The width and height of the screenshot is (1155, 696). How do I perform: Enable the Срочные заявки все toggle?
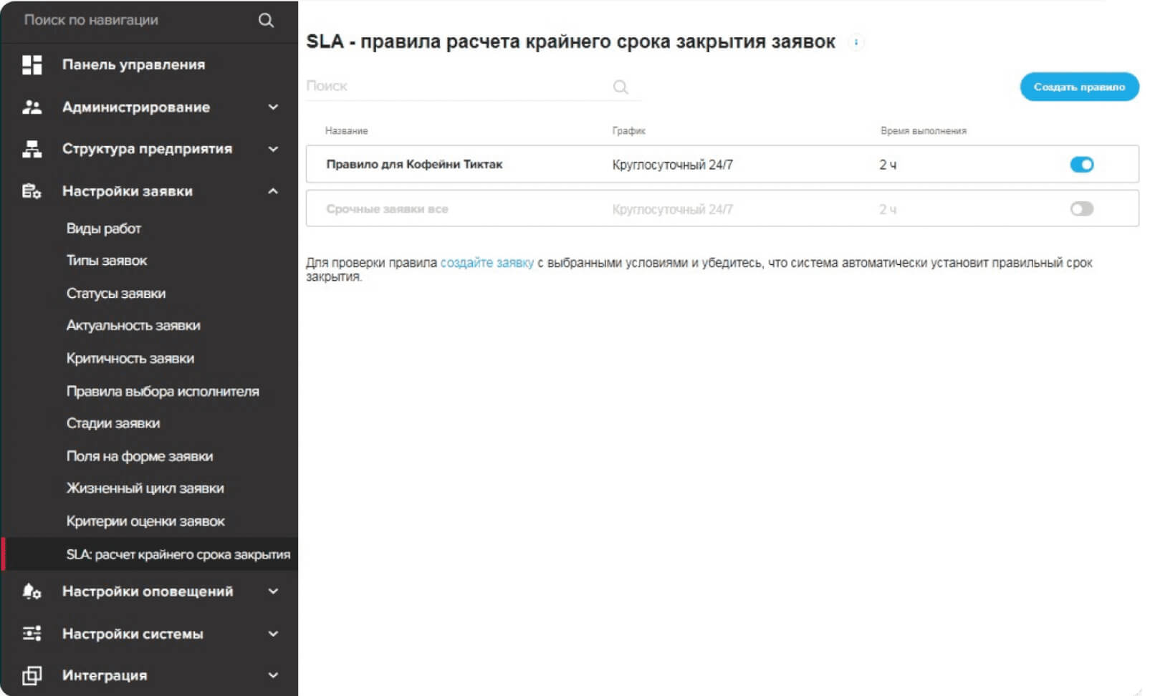[x=1081, y=209]
